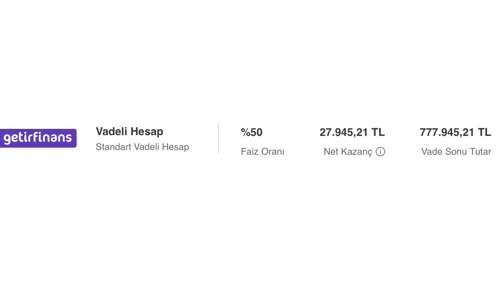
Task: Open the Vadeli Hesap product title
Action: (x=129, y=132)
